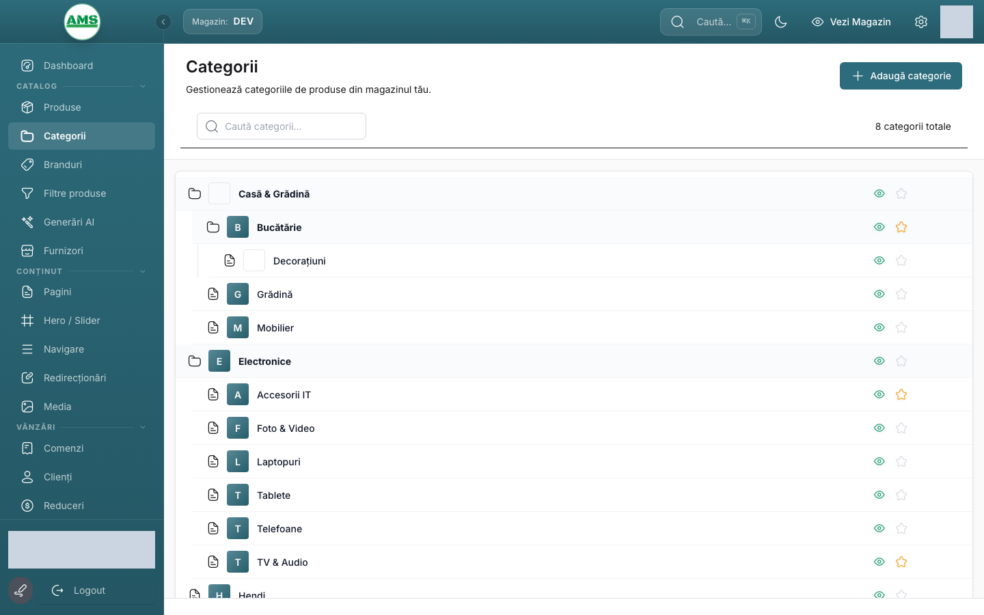Image resolution: width=984 pixels, height=615 pixels.
Task: Open Filtre produse in the sidebar
Action: coord(82,193)
